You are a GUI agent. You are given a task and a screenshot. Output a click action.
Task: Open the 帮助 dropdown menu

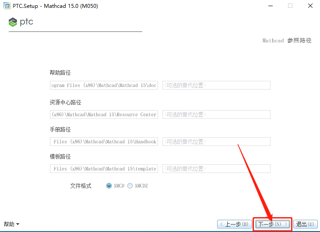11,224
